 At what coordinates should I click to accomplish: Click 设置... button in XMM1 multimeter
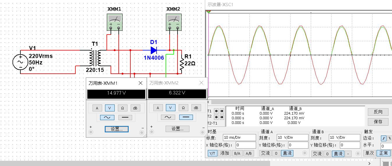(x=117, y=129)
